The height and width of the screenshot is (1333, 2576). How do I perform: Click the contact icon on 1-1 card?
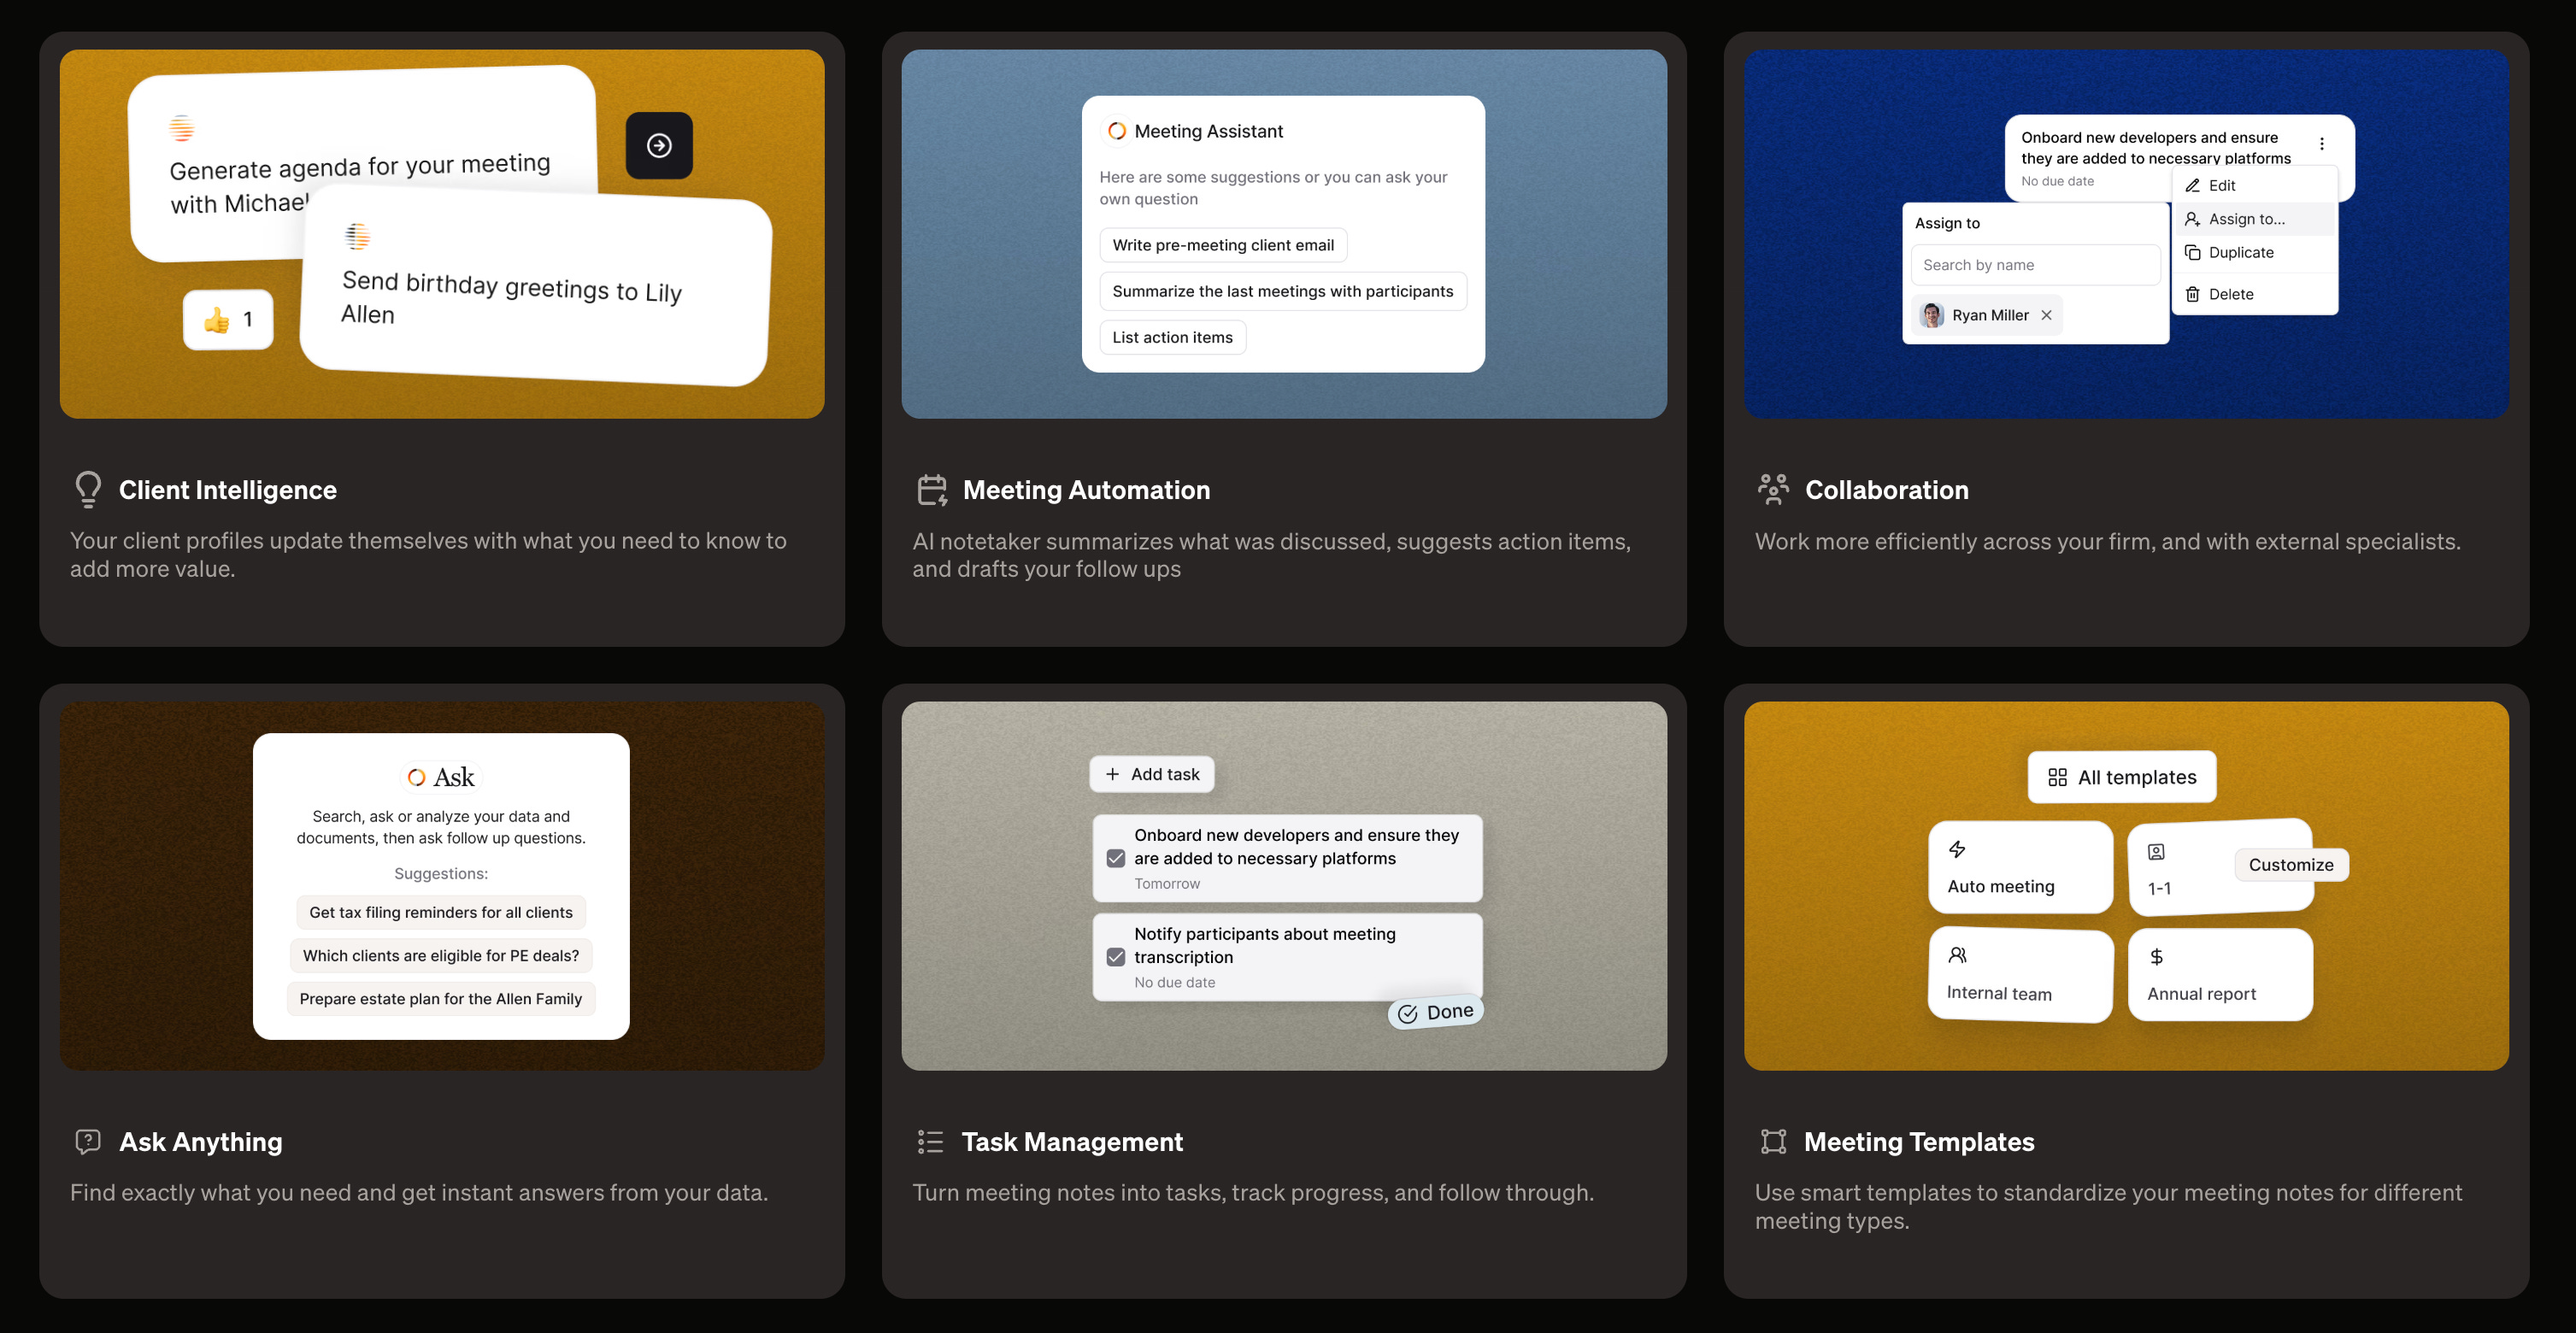point(2156,852)
